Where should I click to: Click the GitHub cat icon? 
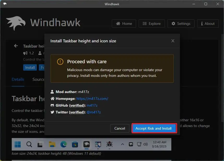tap(52, 105)
